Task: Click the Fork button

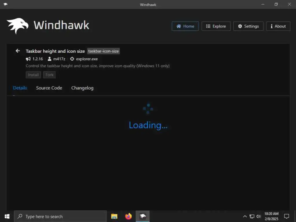Action: 49,75
